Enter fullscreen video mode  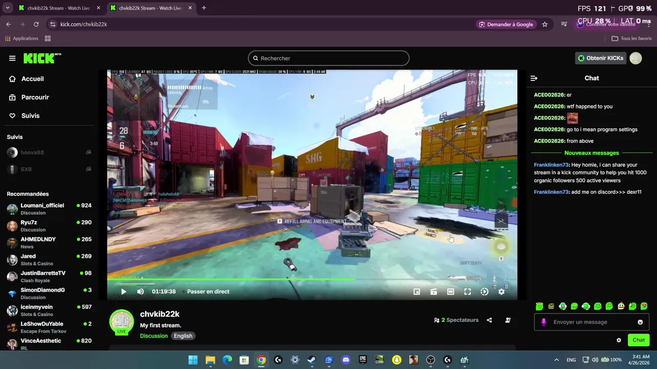pos(468,292)
